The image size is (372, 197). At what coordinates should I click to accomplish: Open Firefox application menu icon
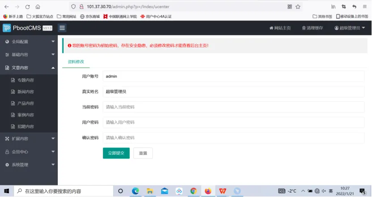coord(365,7)
